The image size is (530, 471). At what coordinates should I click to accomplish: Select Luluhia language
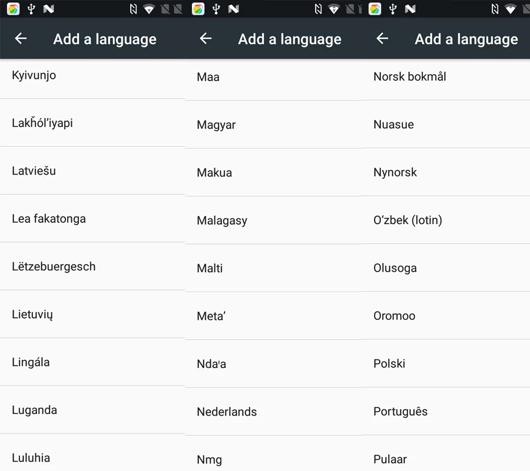coord(92,453)
